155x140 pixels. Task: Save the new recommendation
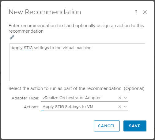(x=135, y=126)
